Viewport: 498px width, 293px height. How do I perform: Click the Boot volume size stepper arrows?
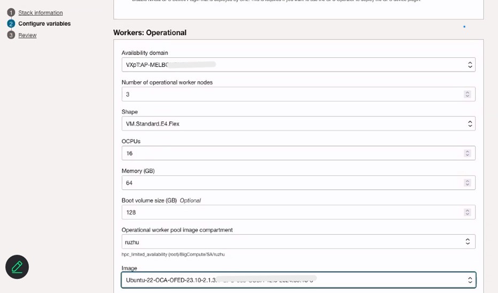tap(467, 212)
